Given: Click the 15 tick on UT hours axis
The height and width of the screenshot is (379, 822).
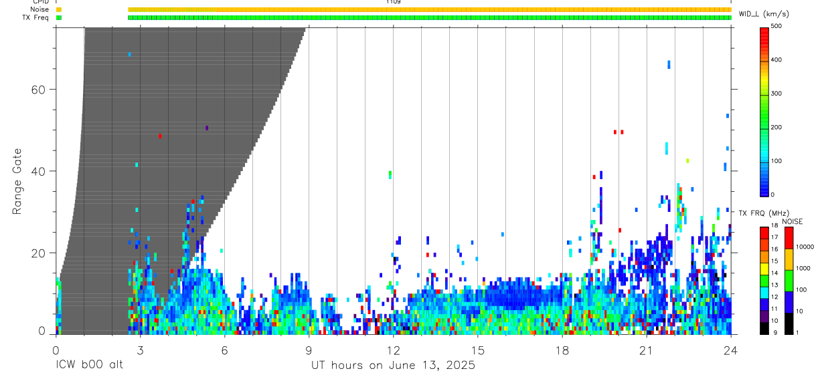Looking at the screenshot, I should pyautogui.click(x=477, y=350).
